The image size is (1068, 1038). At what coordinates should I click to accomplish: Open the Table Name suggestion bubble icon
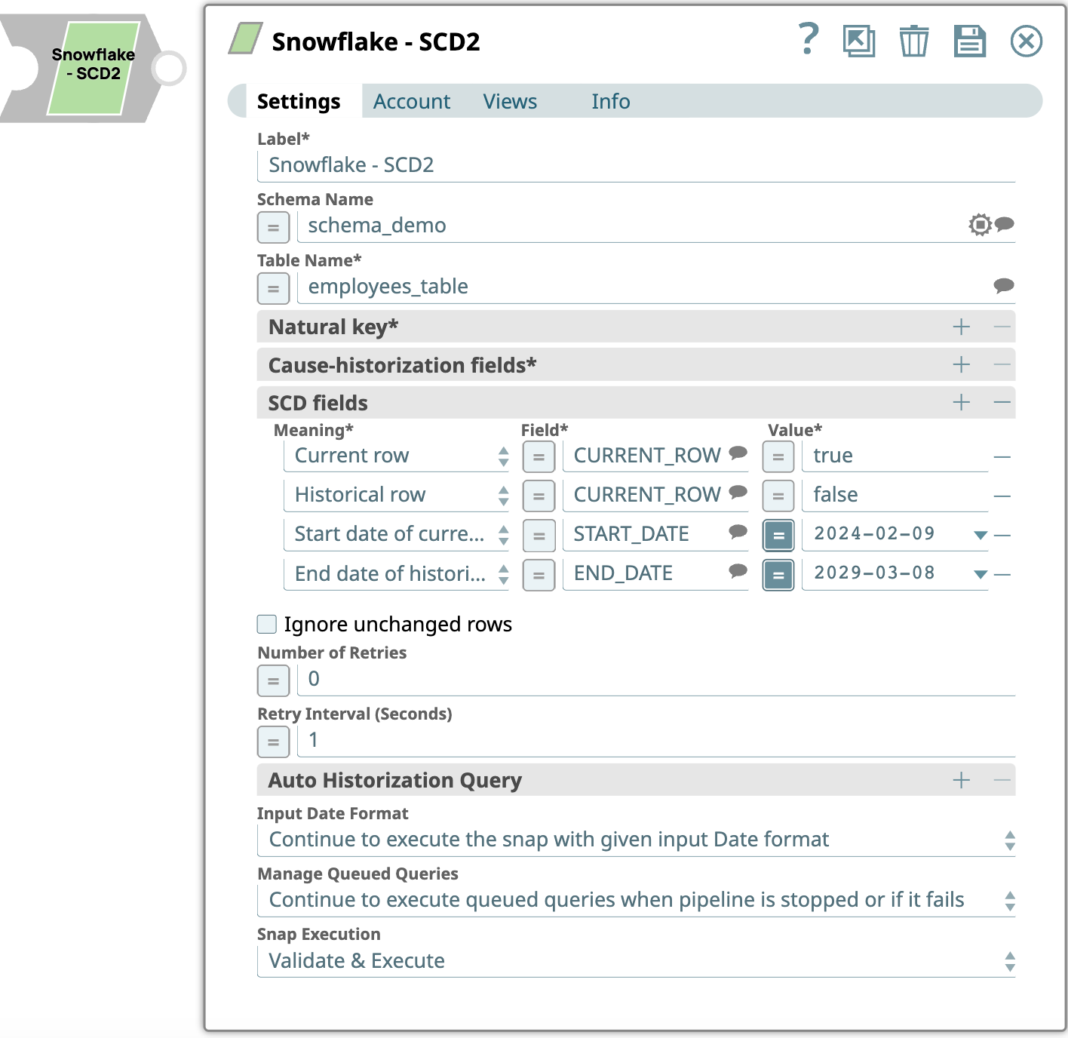(1004, 286)
